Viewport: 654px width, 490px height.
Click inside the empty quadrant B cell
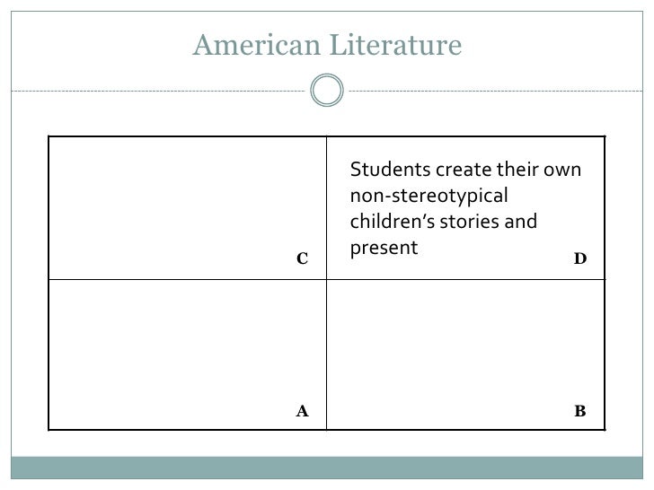coord(463,350)
